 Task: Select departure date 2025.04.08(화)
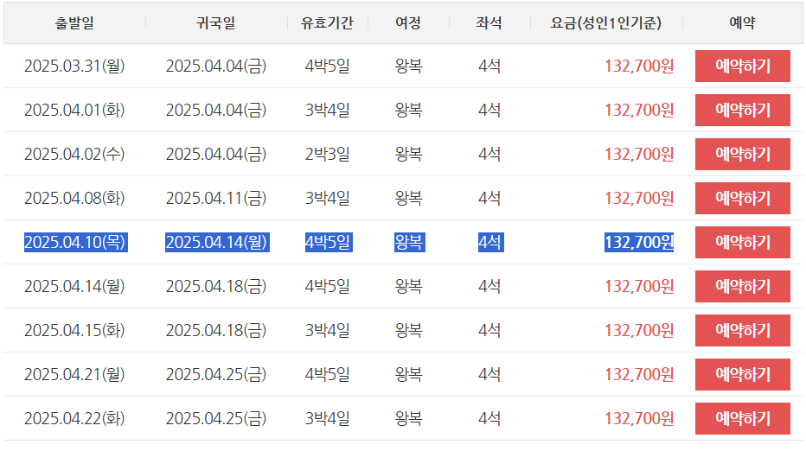coord(74,198)
